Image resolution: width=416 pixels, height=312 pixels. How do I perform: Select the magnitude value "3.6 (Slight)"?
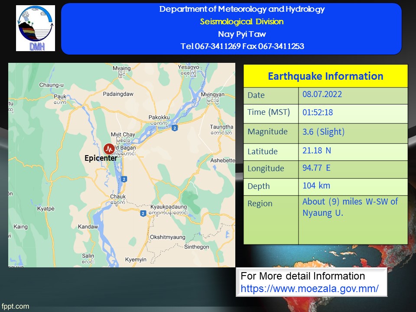[x=323, y=132]
